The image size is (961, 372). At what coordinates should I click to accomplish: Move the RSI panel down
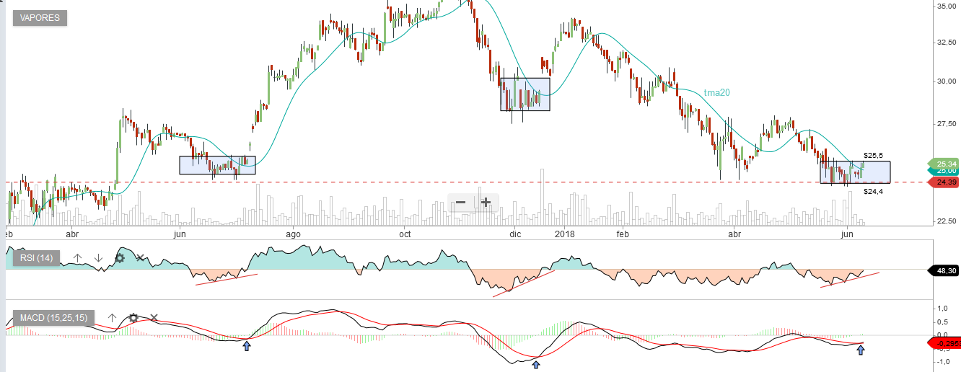coord(98,257)
